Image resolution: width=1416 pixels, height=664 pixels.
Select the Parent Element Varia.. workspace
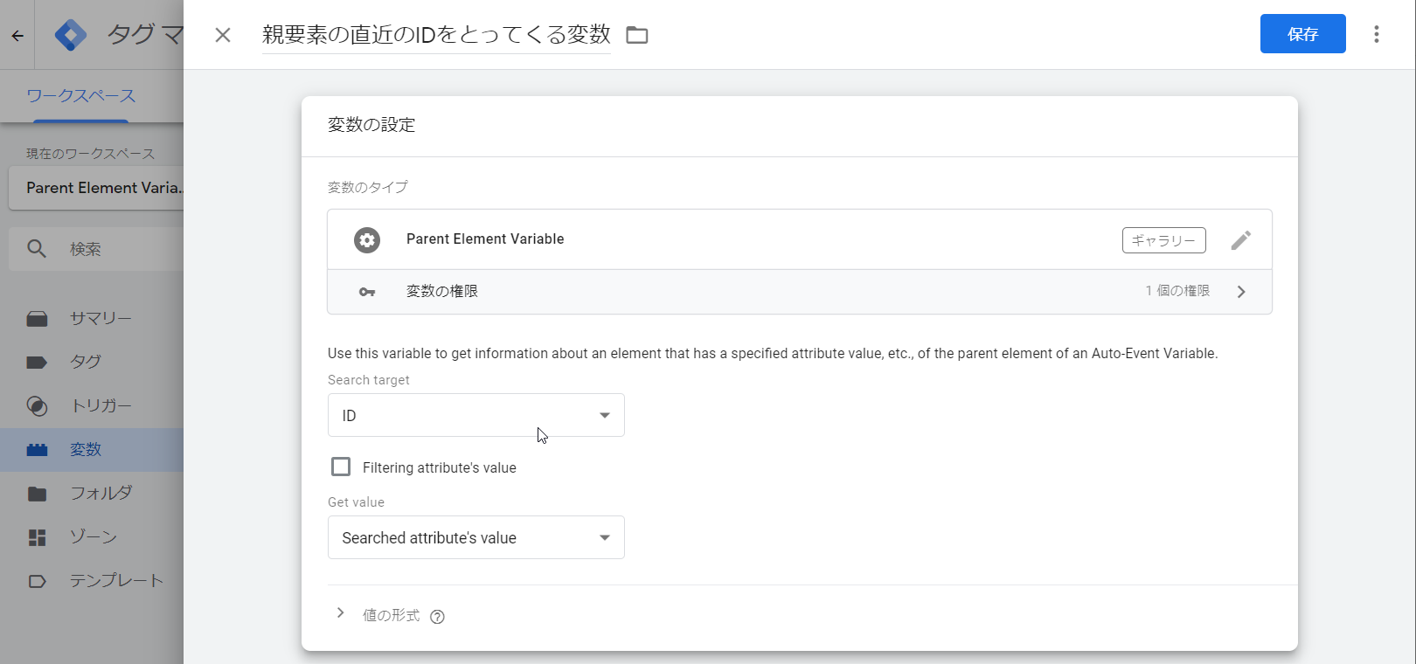coord(96,188)
